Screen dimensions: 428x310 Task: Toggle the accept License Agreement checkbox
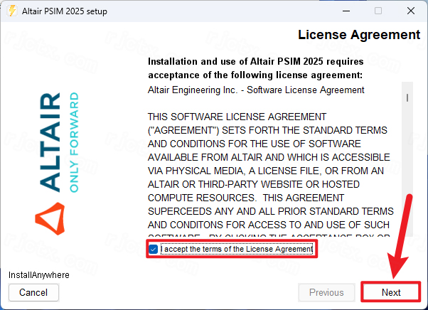coord(154,249)
